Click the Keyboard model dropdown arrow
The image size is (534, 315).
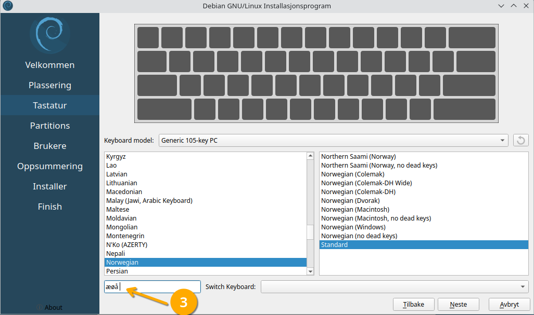(x=502, y=140)
